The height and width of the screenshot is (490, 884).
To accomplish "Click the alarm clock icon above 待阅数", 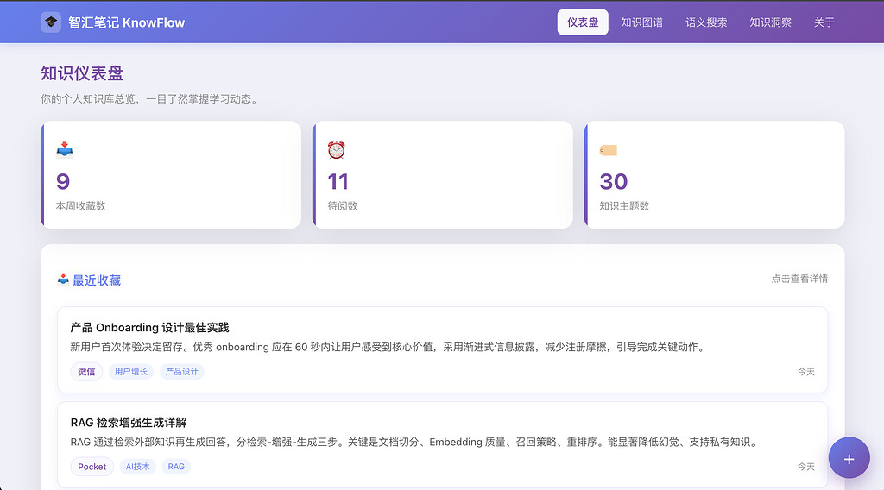I will (x=337, y=150).
